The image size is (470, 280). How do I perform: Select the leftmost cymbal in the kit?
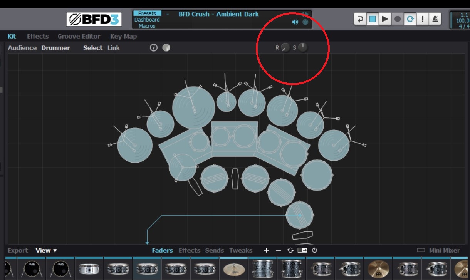[135, 146]
